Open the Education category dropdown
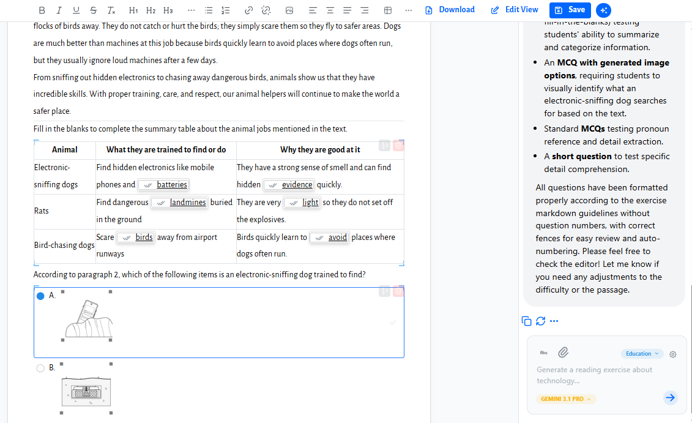The width and height of the screenshot is (692, 423). [x=642, y=354]
